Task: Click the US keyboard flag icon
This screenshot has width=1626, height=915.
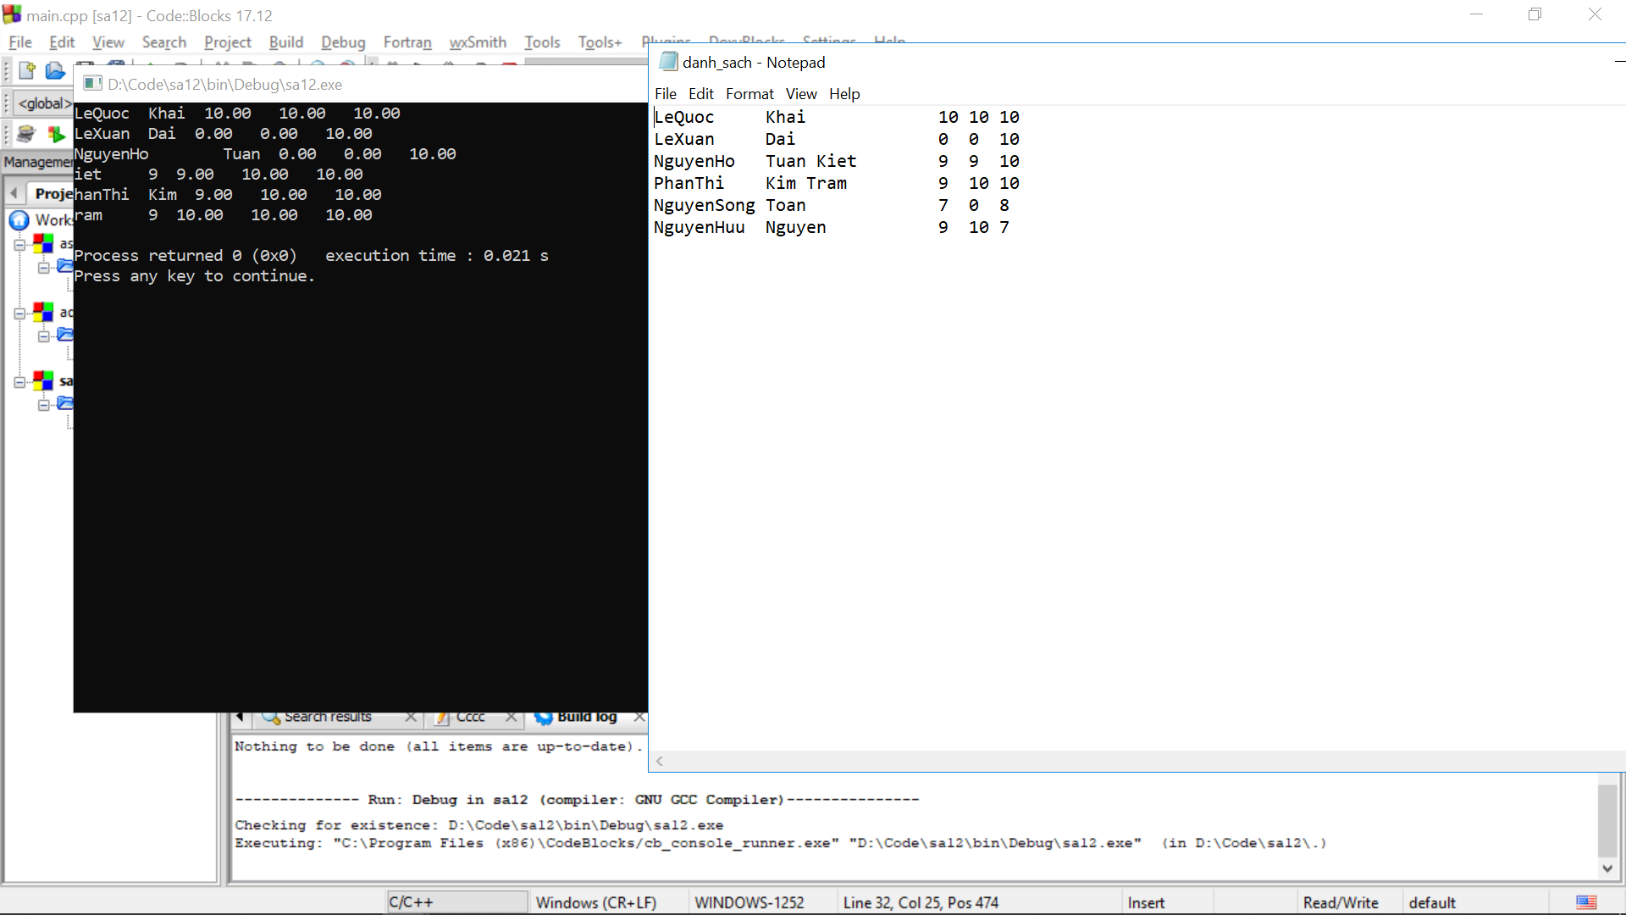Action: coord(1586,902)
